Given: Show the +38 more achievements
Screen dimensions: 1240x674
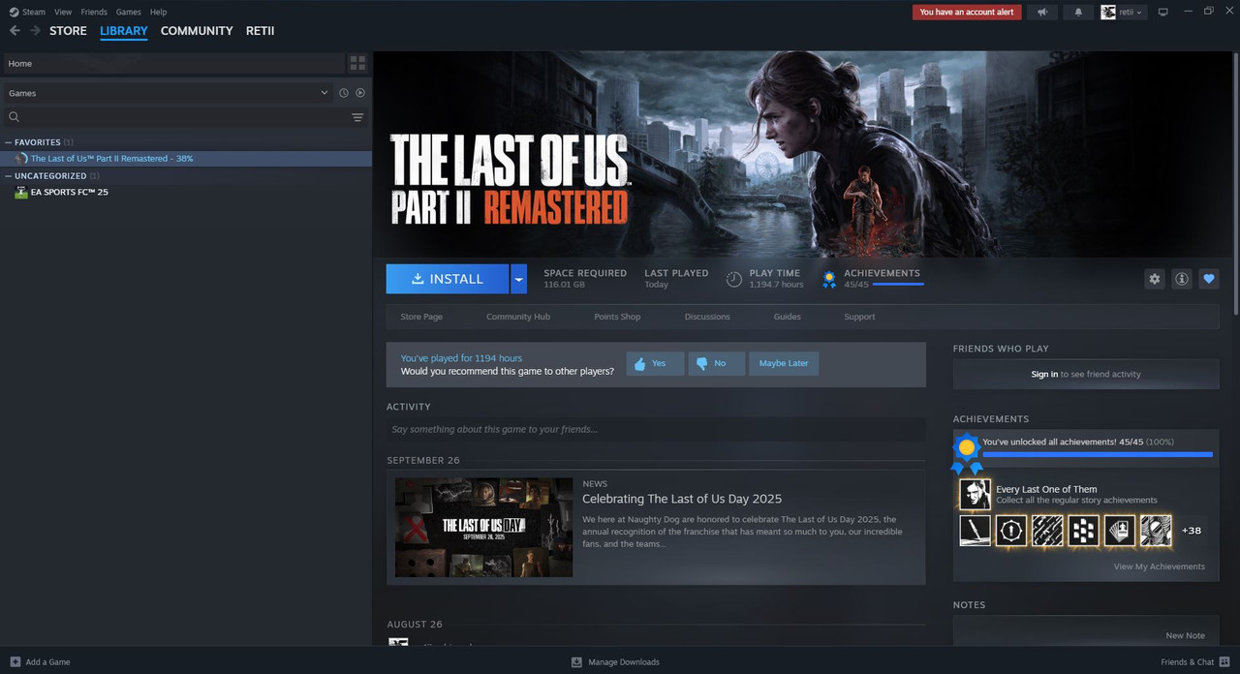Looking at the screenshot, I should pyautogui.click(x=1192, y=531).
